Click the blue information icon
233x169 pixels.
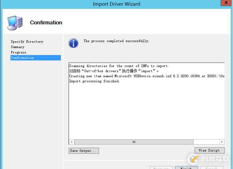point(73,43)
